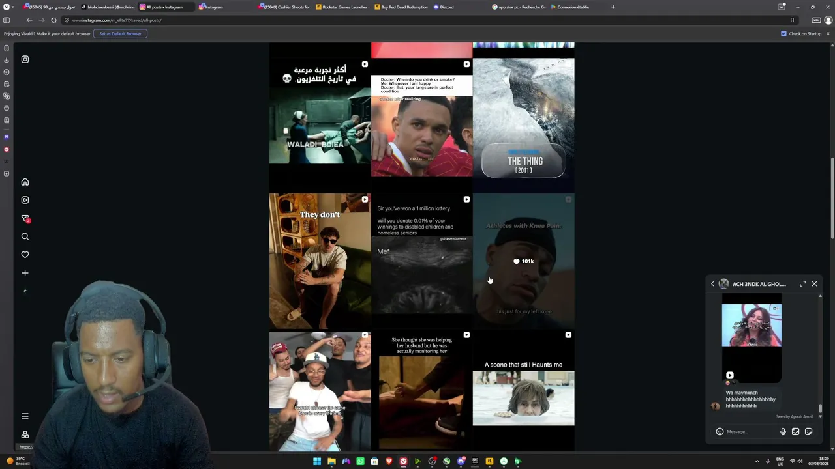Click the chat Message input field

(x=750, y=431)
